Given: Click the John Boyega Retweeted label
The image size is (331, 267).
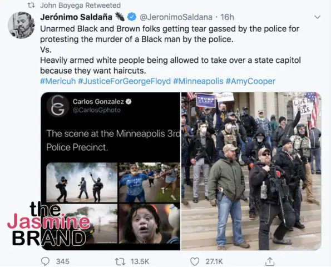Looking at the screenshot, I should point(81,5).
